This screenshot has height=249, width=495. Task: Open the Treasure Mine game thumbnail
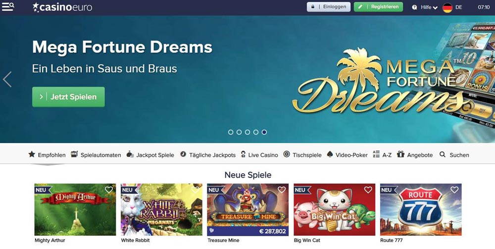(248, 209)
